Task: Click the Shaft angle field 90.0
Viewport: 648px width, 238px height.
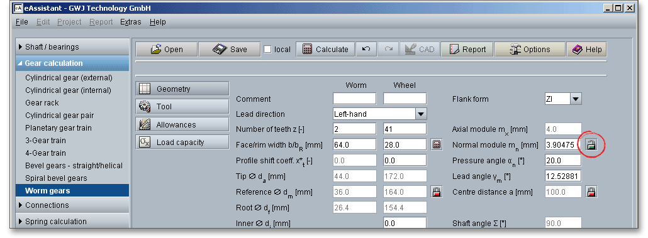Action: [563, 223]
